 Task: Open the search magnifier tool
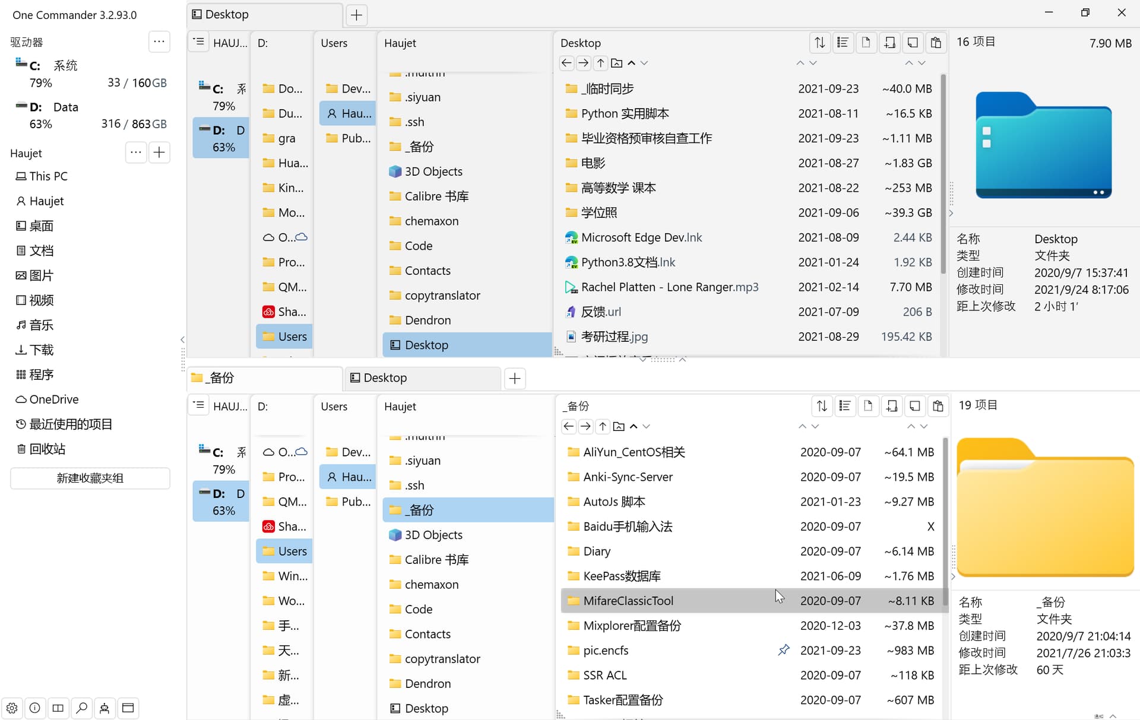click(x=82, y=708)
